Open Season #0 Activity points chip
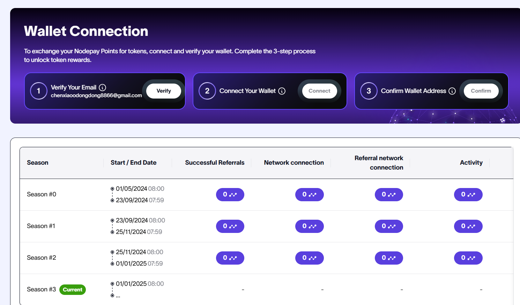The width and height of the screenshot is (520, 305). (x=468, y=195)
